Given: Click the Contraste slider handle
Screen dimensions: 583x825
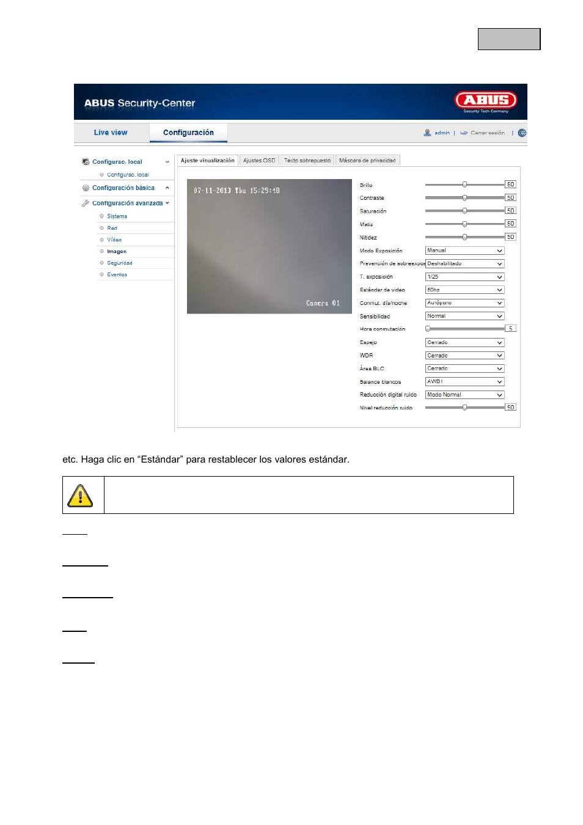Looking at the screenshot, I should point(464,198).
